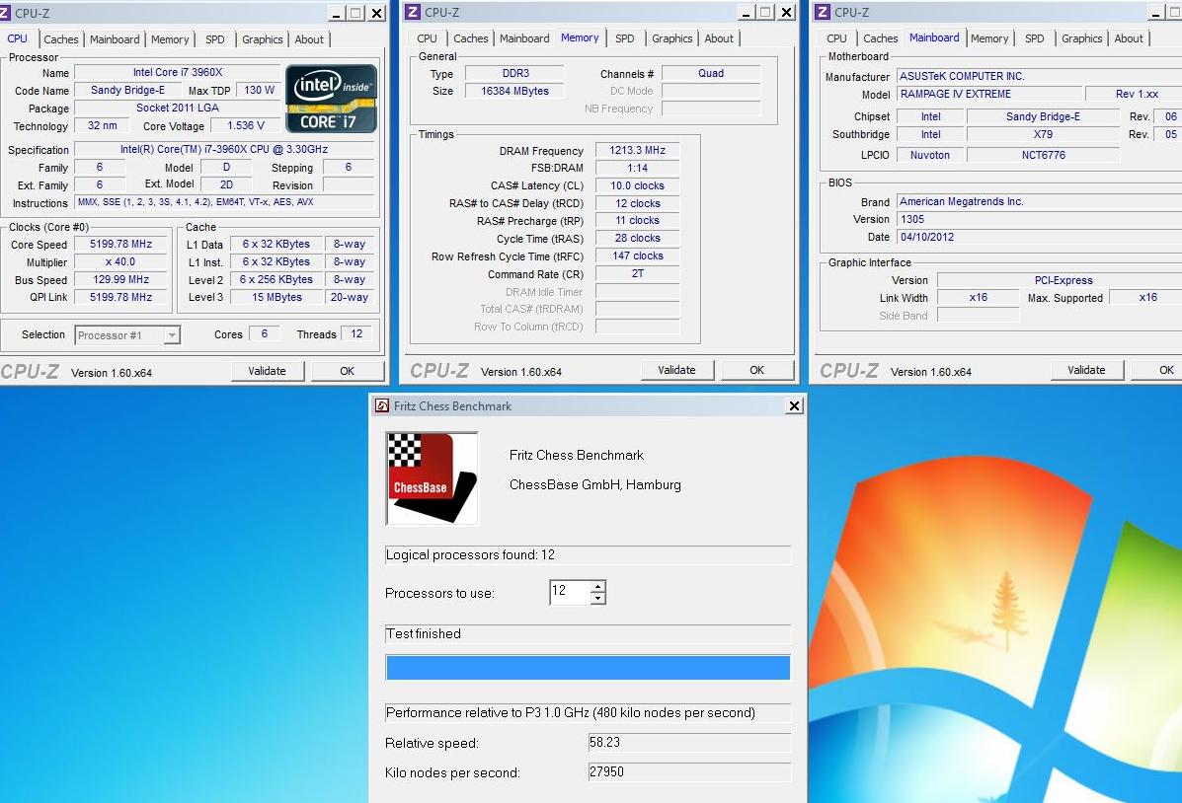
Task: Switch to Caches tab in leftmost CPU-Z
Action: 60,39
